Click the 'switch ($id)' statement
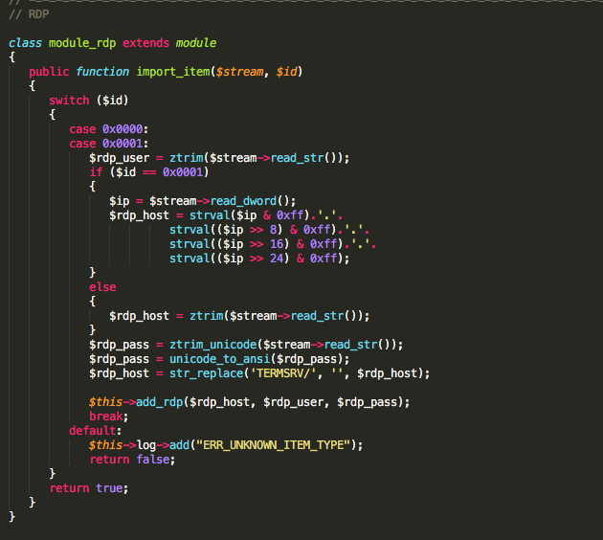The height and width of the screenshot is (540, 603). 88,101
